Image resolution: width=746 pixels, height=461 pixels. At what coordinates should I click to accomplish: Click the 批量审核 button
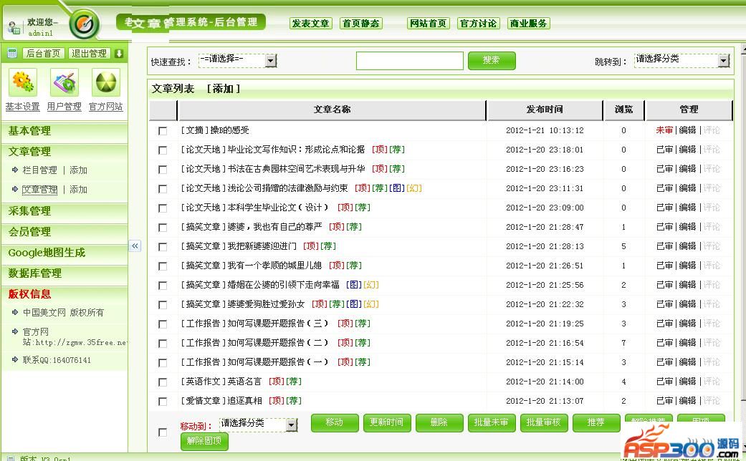(x=544, y=422)
